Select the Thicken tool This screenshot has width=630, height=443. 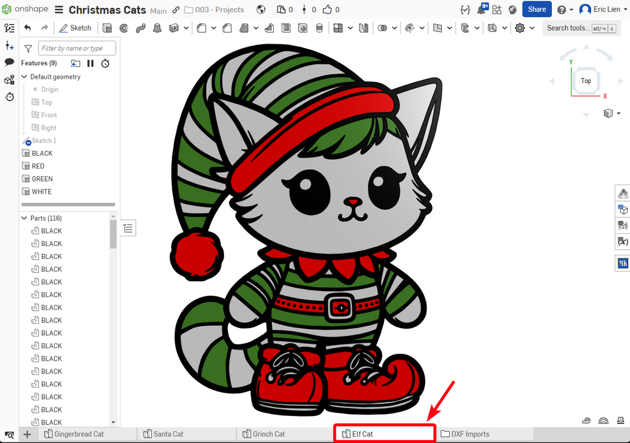(174, 28)
